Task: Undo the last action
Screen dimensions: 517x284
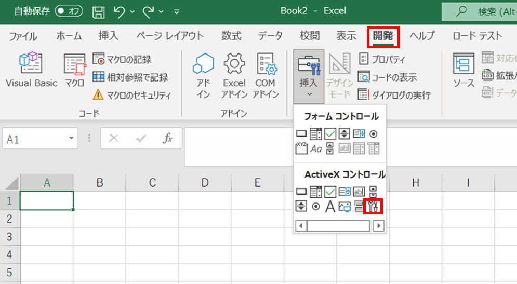Action: tap(119, 12)
